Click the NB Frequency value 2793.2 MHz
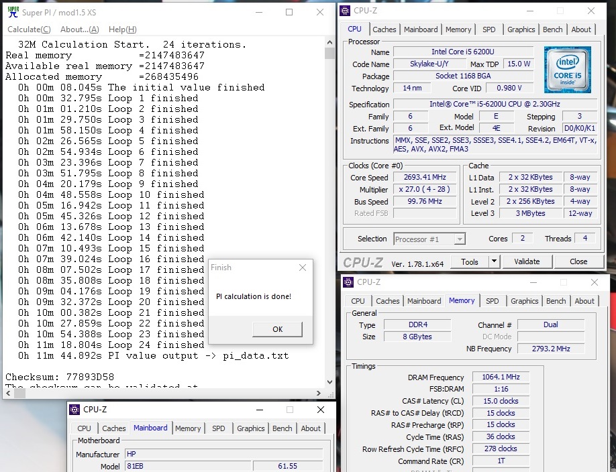 551,349
